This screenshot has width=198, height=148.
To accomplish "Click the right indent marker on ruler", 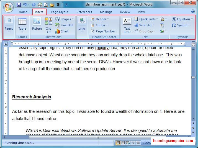I will click(x=185, y=44).
